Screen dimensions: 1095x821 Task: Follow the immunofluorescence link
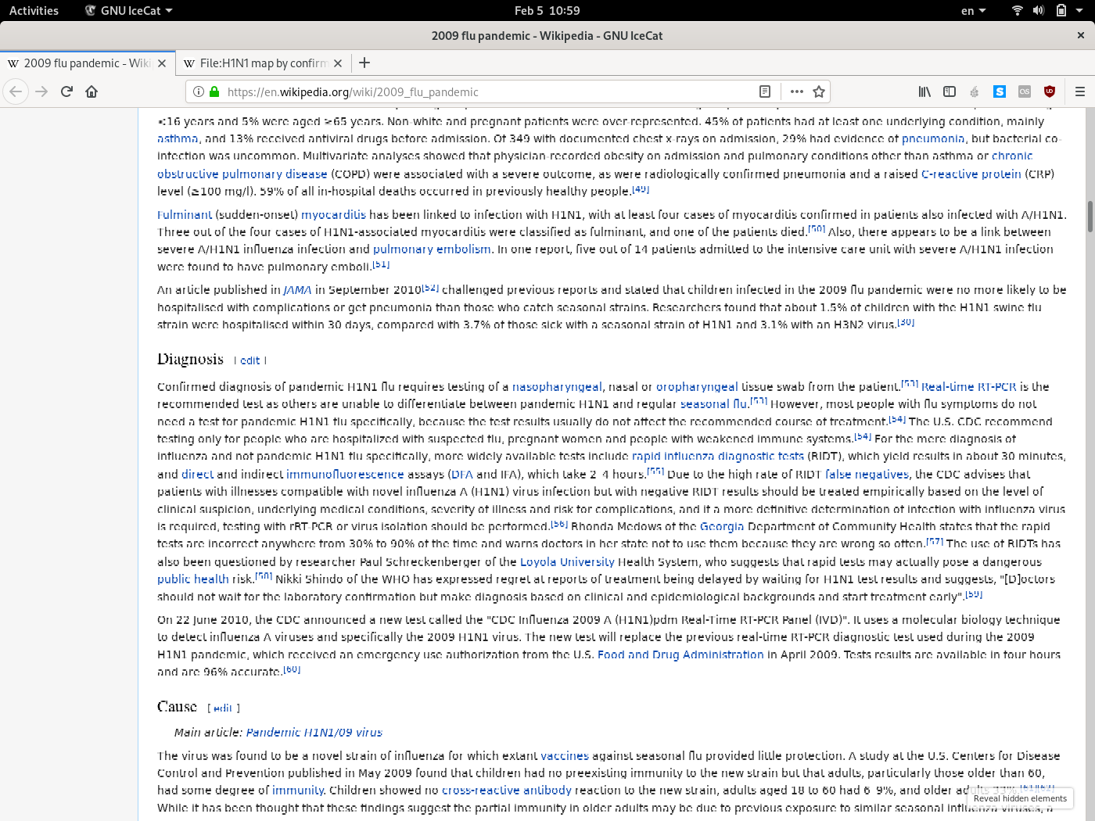pyautogui.click(x=345, y=474)
